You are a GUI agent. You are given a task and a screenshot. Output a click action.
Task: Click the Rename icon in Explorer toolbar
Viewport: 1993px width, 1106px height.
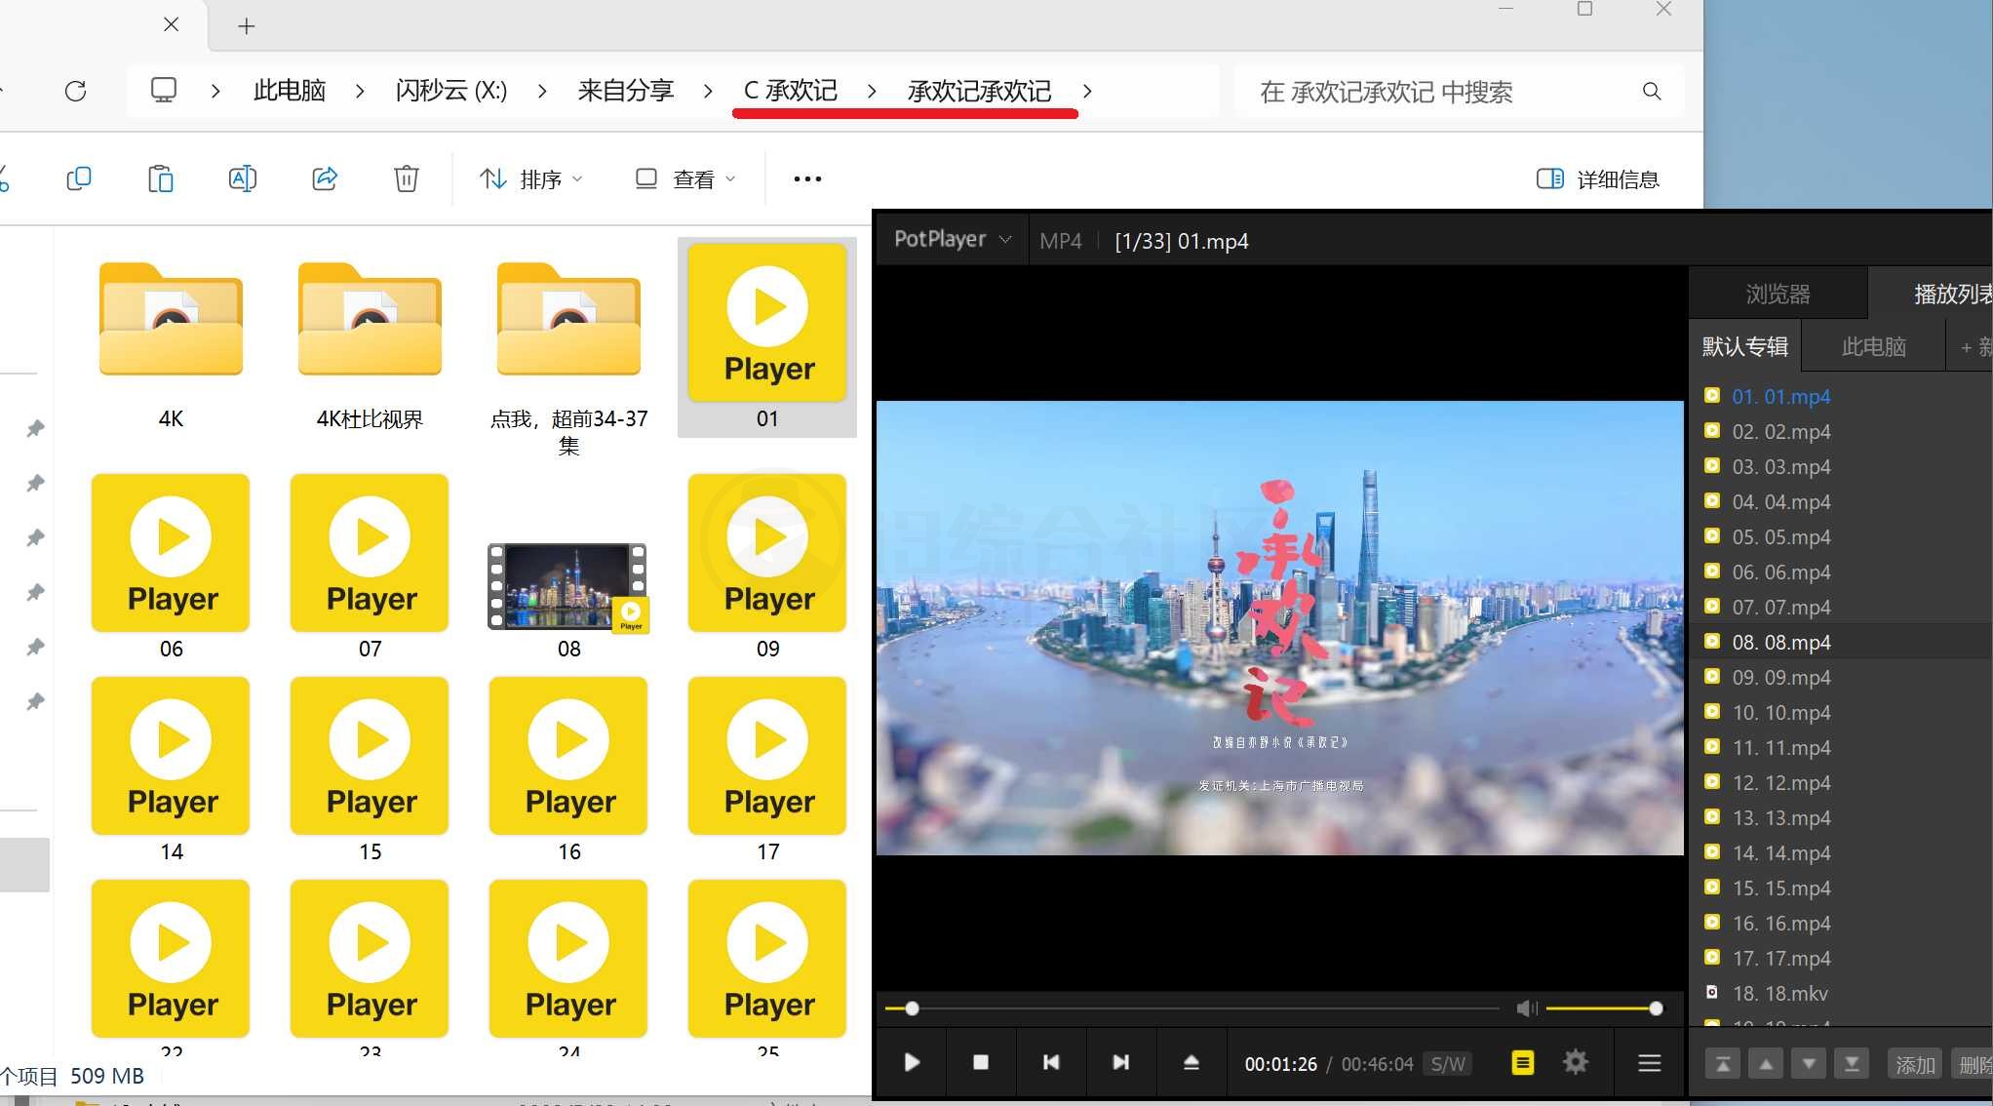point(243,178)
